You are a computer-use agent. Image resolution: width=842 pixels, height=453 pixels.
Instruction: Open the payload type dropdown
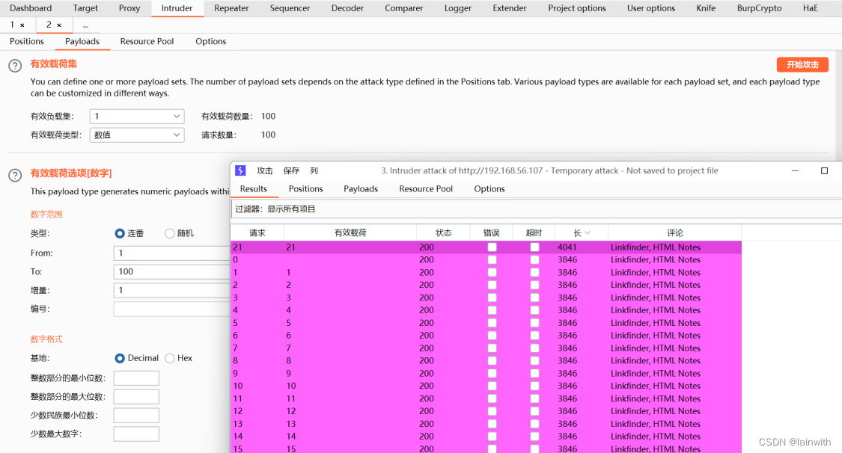[137, 135]
